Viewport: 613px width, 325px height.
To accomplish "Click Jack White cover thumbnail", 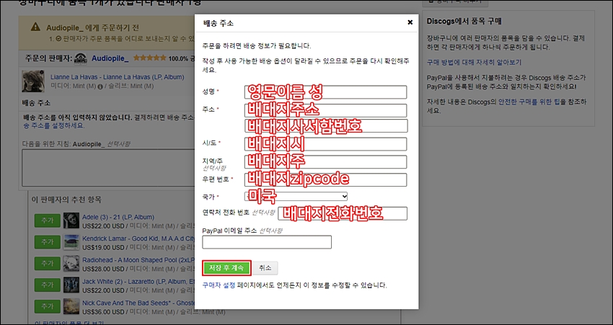I will (x=71, y=285).
